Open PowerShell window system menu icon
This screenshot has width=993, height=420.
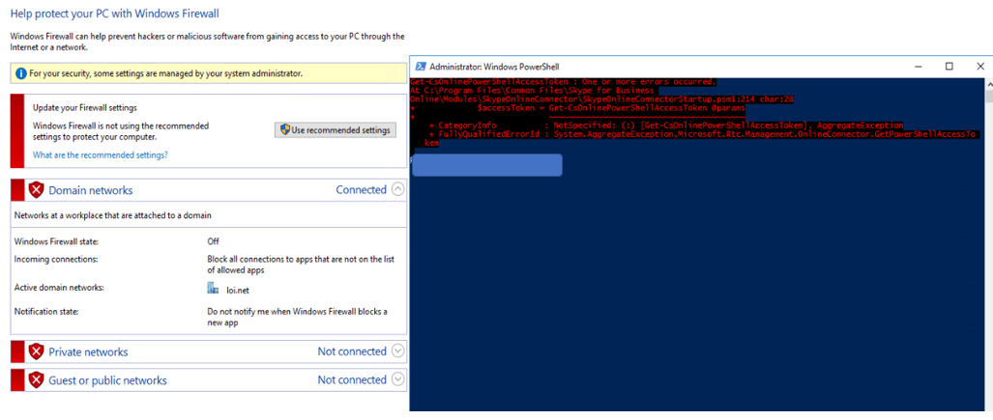420,67
